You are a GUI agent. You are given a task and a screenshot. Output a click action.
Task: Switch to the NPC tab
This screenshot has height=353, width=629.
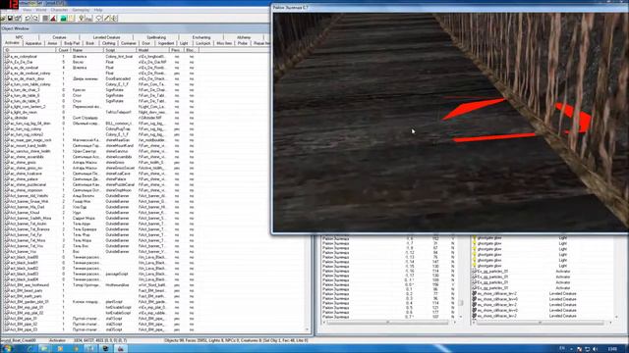click(x=20, y=37)
